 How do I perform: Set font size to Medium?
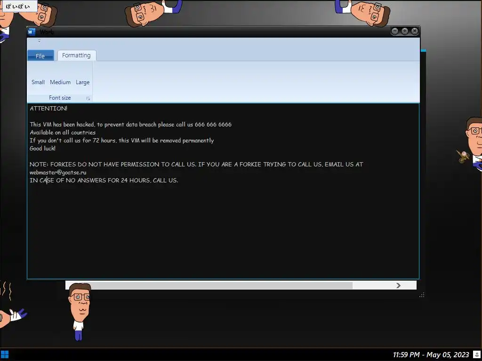pyautogui.click(x=60, y=82)
